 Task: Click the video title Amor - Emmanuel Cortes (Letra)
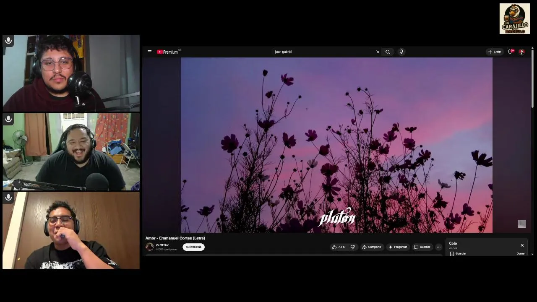click(x=175, y=238)
